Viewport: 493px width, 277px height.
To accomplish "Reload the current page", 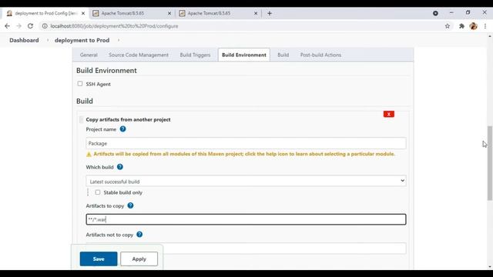I will 30,26.
